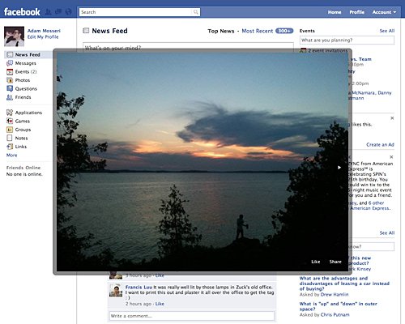Expand More in left sidebar
Screen dimensions: 405x324
tap(11, 156)
